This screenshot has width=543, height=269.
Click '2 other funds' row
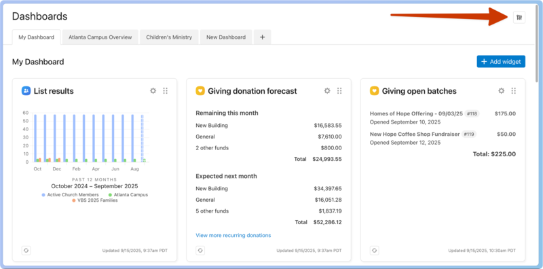pos(269,148)
